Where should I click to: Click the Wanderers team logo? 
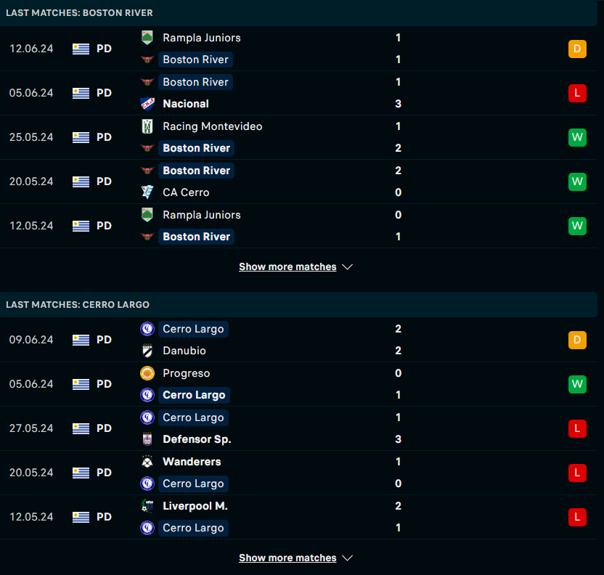(x=147, y=462)
